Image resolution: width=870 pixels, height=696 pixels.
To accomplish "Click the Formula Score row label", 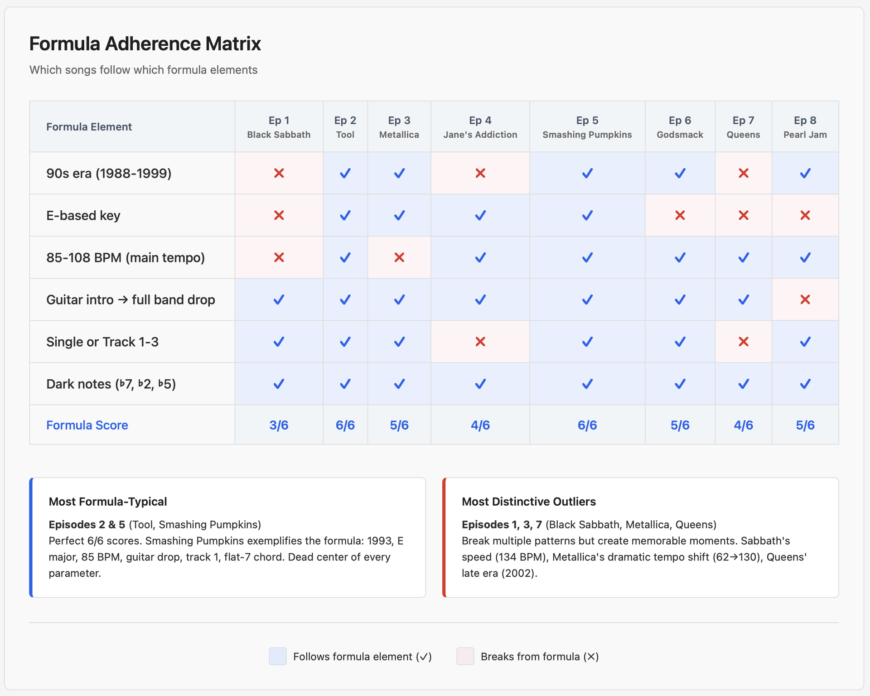I will click(x=87, y=425).
